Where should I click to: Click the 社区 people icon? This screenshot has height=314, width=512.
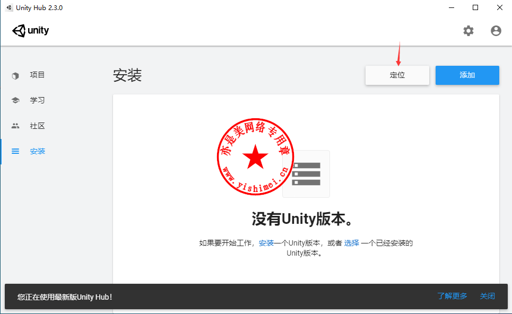pyautogui.click(x=15, y=126)
